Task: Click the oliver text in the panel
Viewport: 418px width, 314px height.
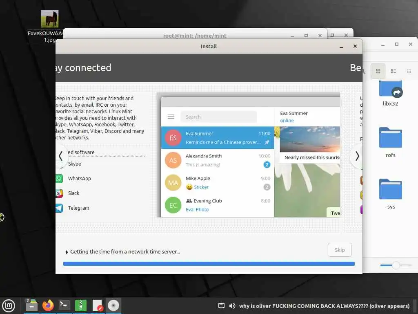Action: (x=324, y=306)
